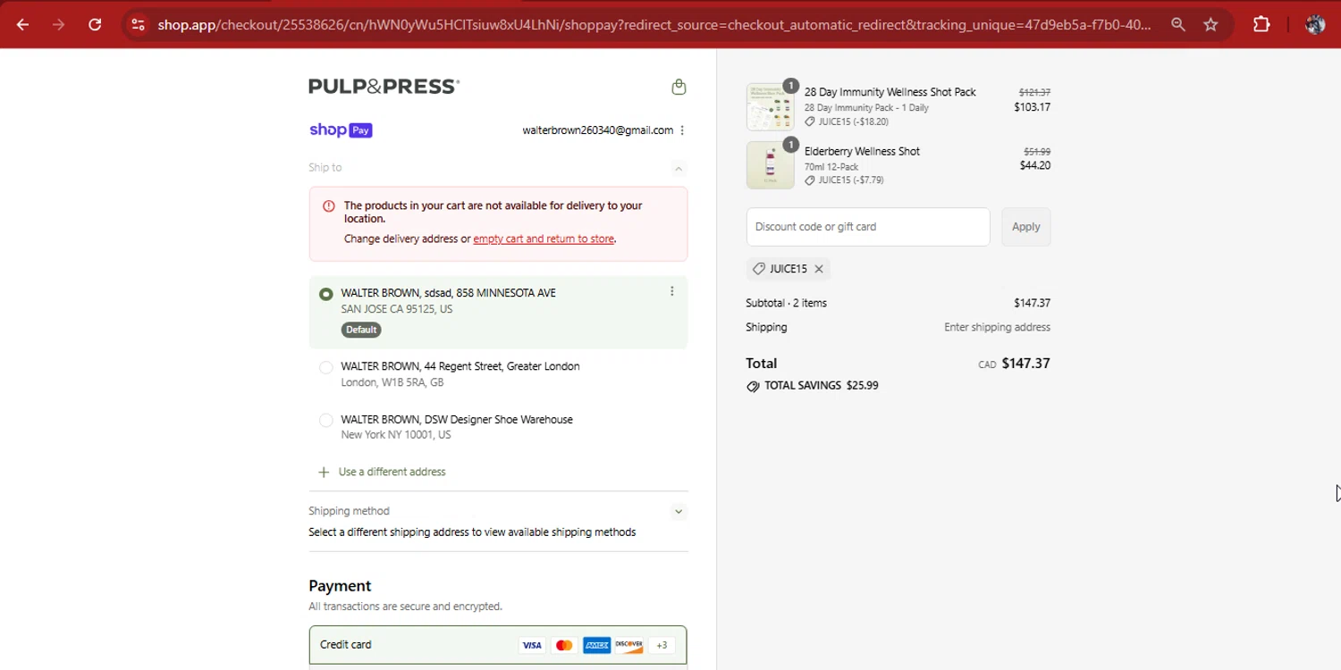1341x670 pixels.
Task: Open options menu next to account email
Action: tap(682, 130)
